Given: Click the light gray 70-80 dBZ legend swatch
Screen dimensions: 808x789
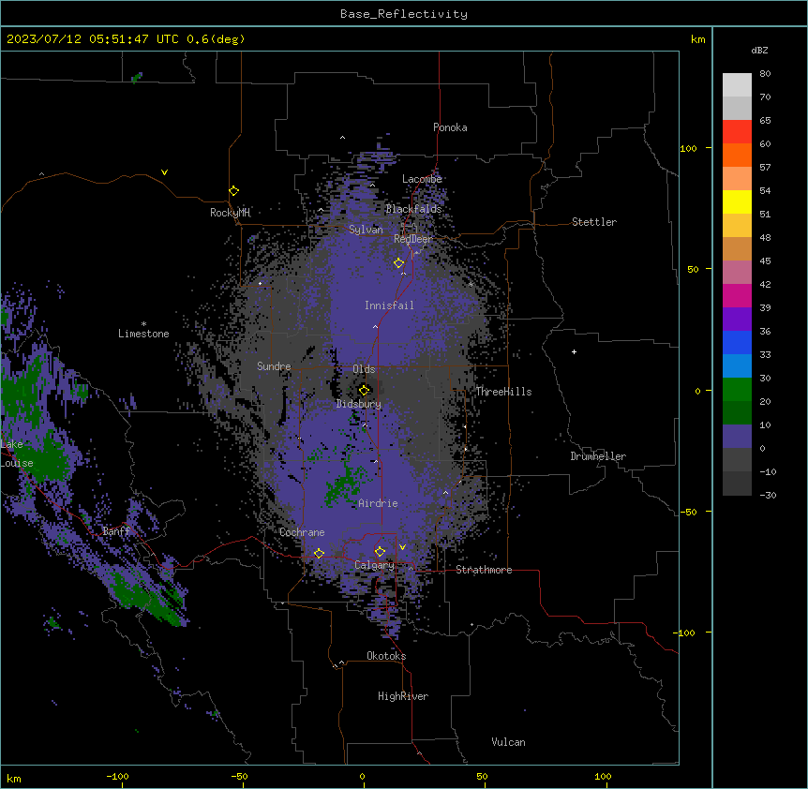Looking at the screenshot, I should 737,85.
